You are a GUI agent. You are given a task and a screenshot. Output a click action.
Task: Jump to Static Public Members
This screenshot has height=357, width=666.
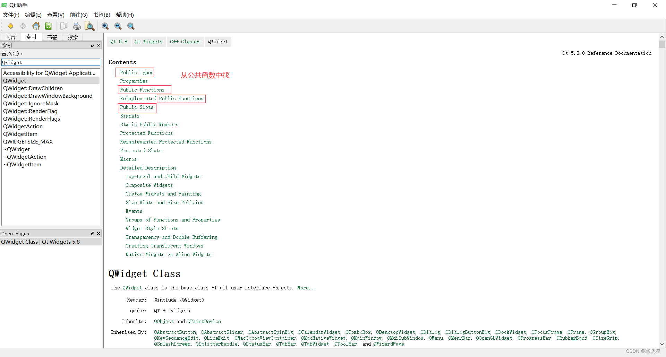(x=149, y=124)
